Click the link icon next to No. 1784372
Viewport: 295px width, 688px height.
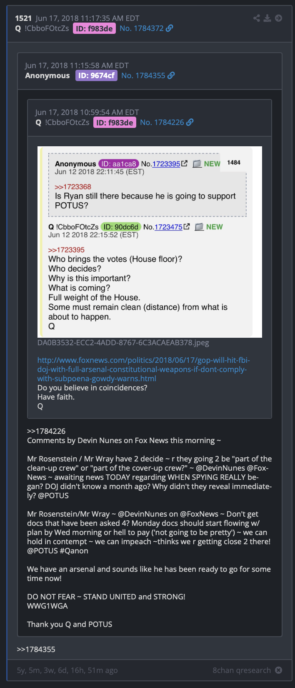point(169,28)
